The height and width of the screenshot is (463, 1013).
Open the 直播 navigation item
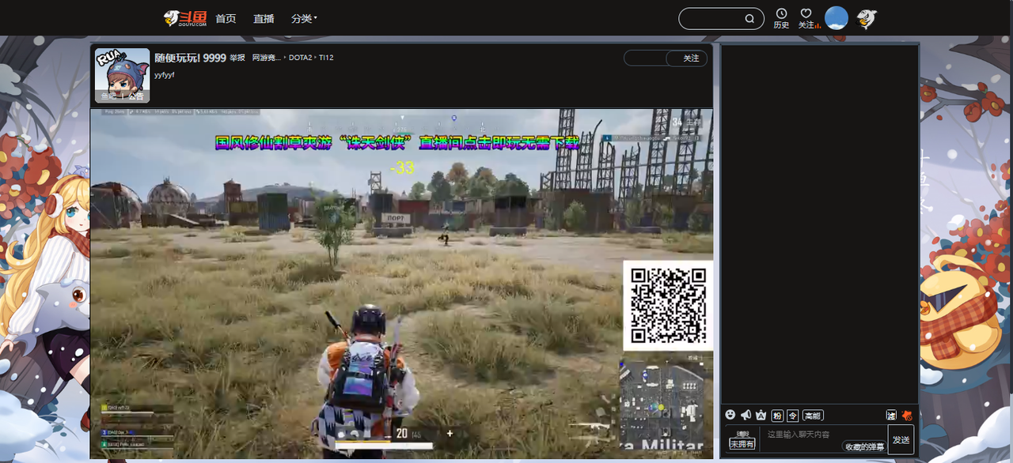(264, 18)
